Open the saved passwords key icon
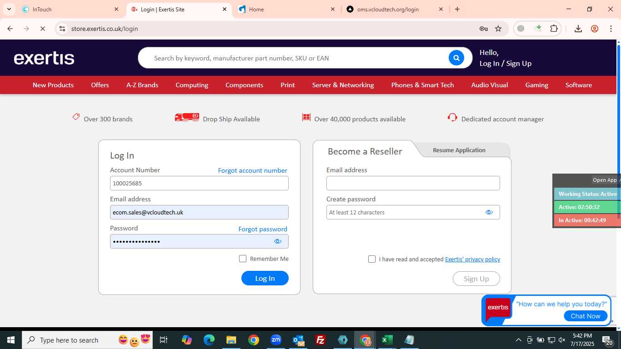This screenshot has height=349, width=621. pyautogui.click(x=484, y=29)
